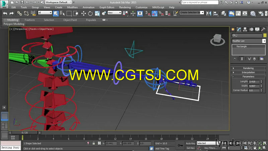268x151 pixels.
Task: Click Set Key button
Action: (x=190, y=148)
